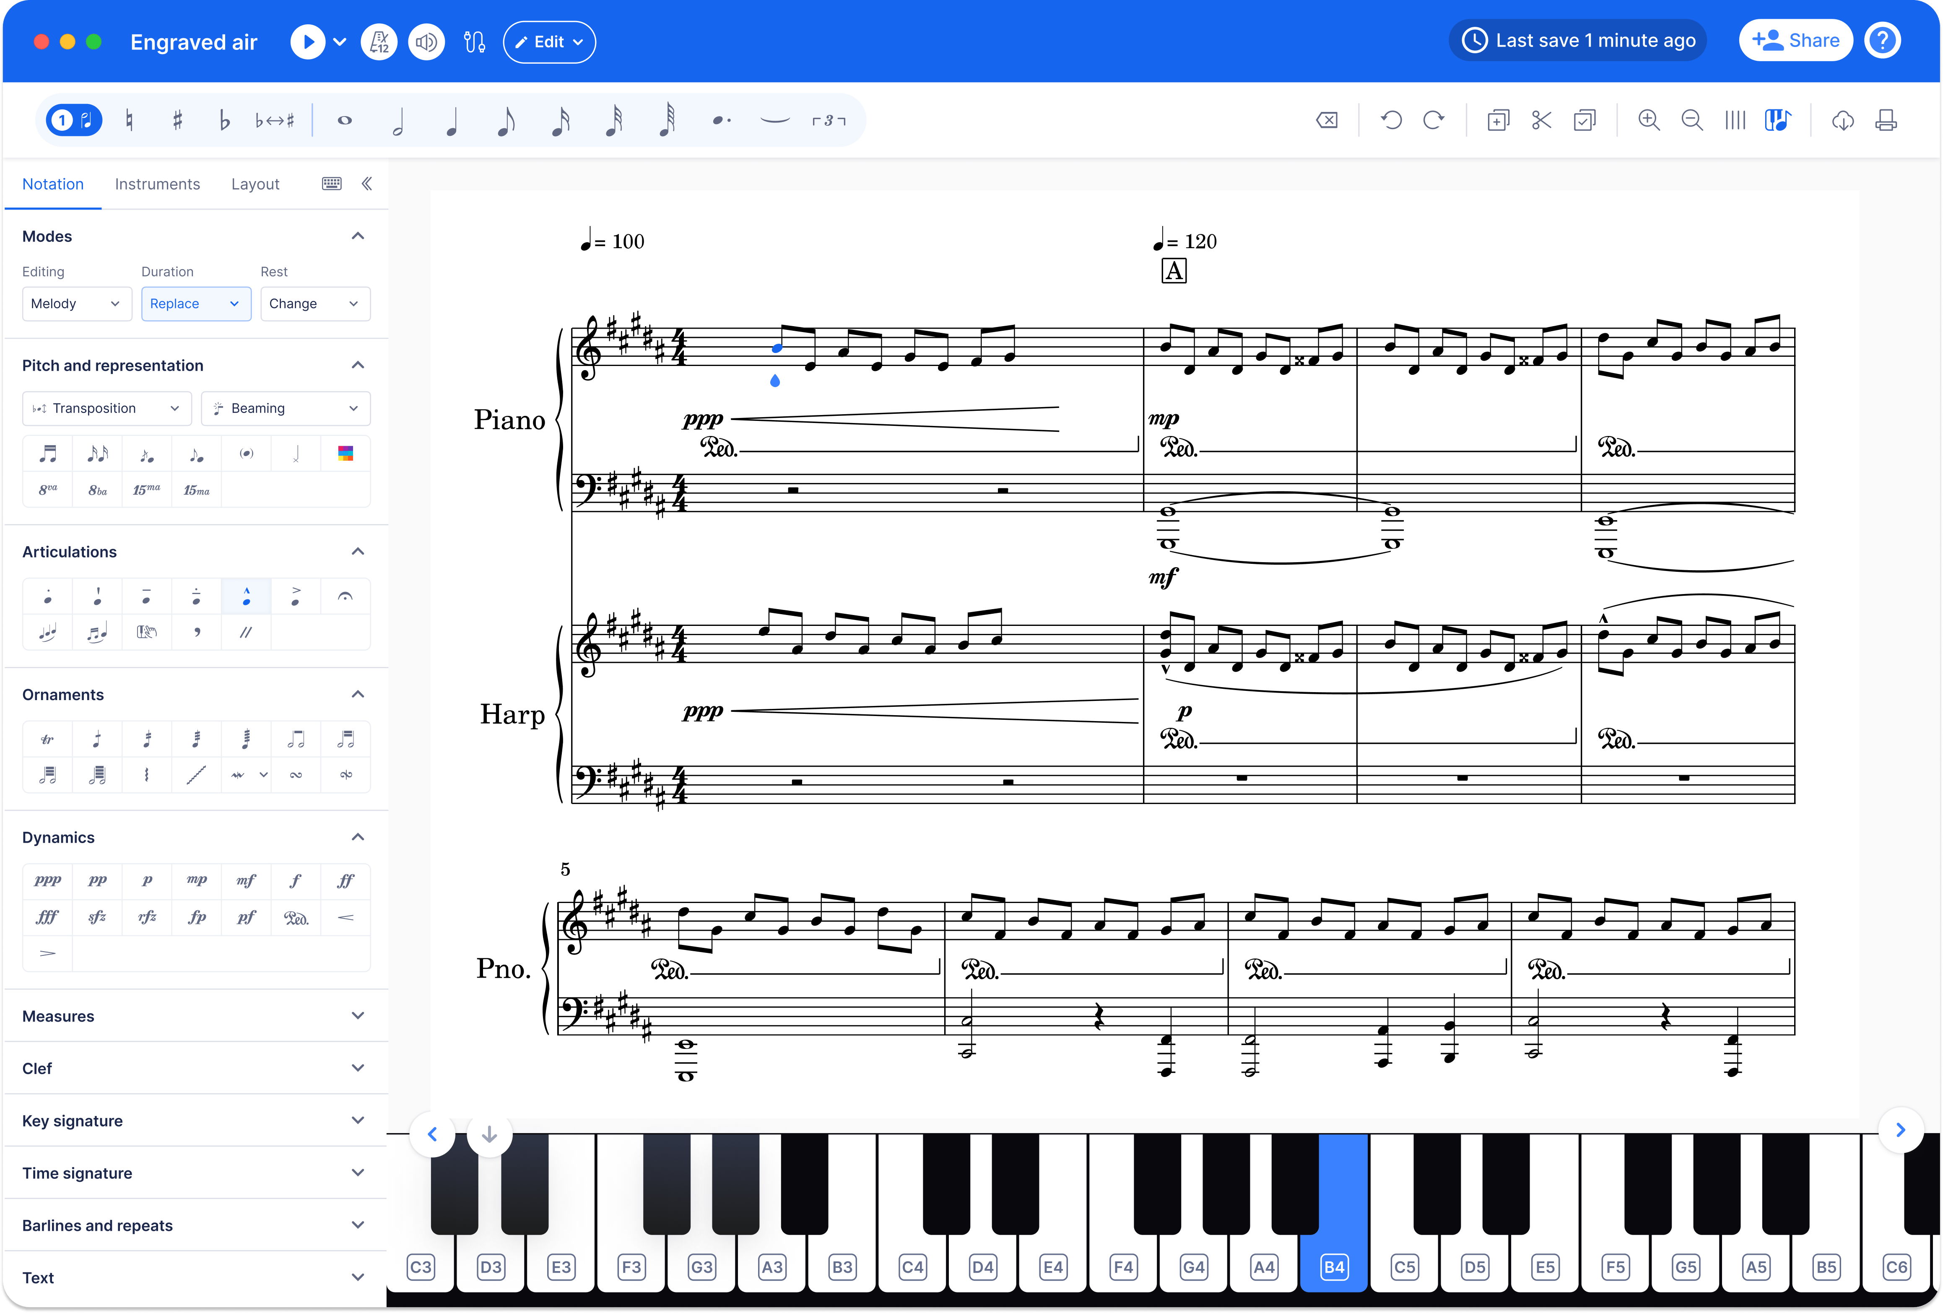Switch to the Notation tab

[53, 184]
